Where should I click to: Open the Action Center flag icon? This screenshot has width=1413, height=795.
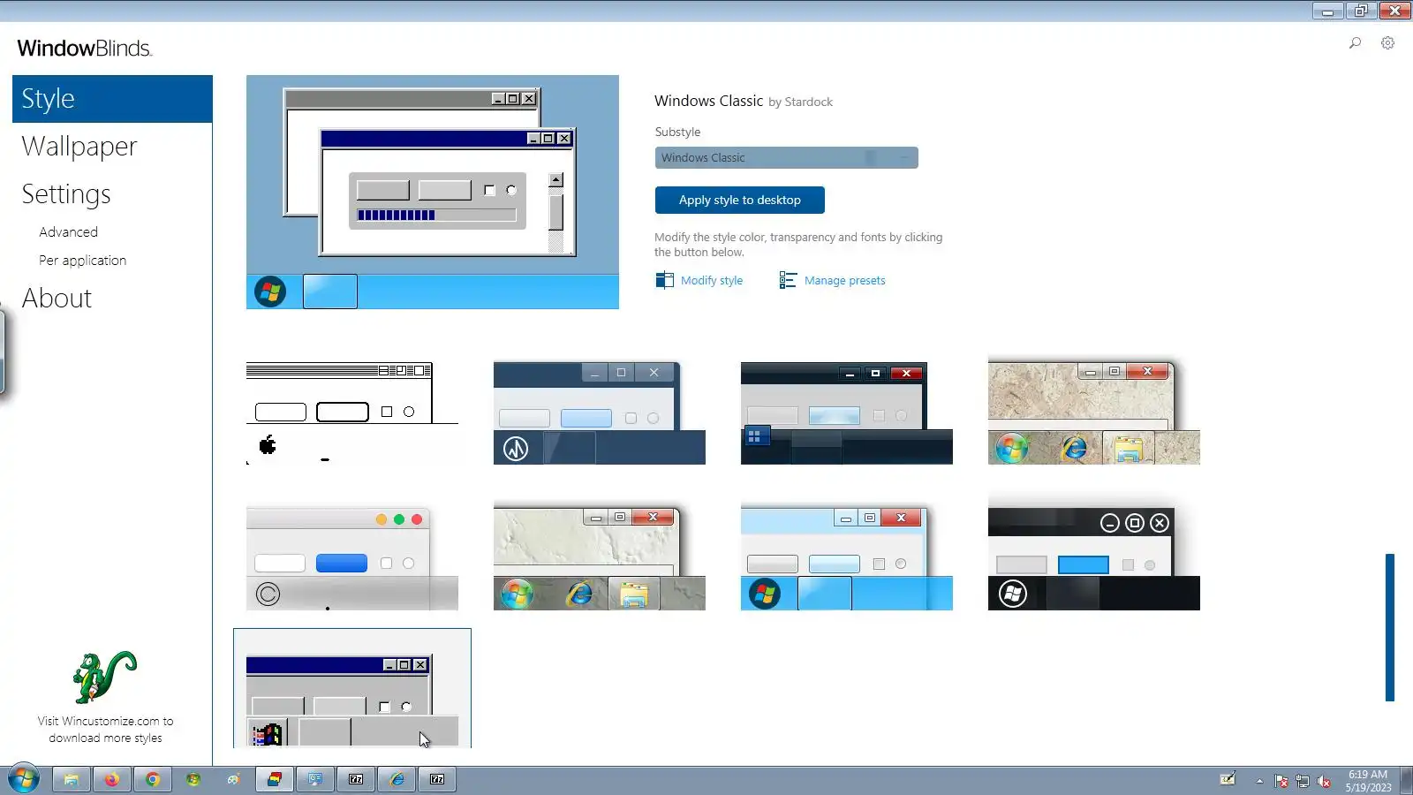coord(1281,781)
